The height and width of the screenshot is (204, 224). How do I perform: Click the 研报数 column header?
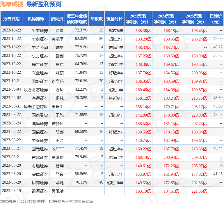click(x=97, y=19)
